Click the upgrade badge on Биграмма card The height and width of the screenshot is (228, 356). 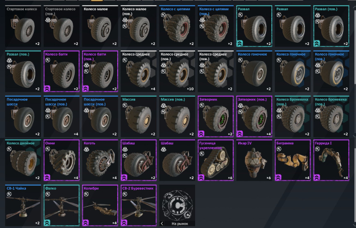pos(278,177)
